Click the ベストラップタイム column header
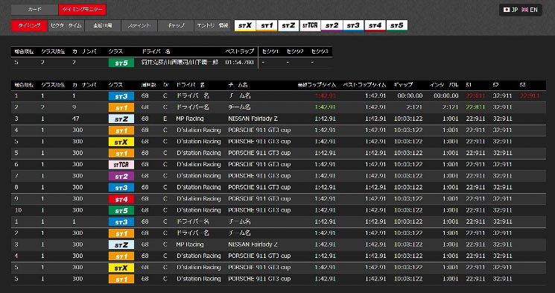The width and height of the screenshot is (555, 293). point(364,85)
